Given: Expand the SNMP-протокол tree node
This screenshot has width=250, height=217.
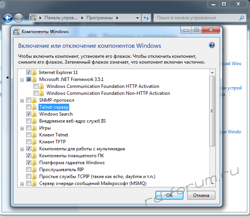Looking at the screenshot, I should [22, 100].
